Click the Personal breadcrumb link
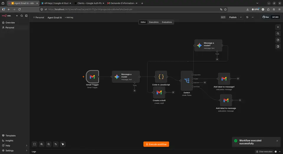 (39, 17)
